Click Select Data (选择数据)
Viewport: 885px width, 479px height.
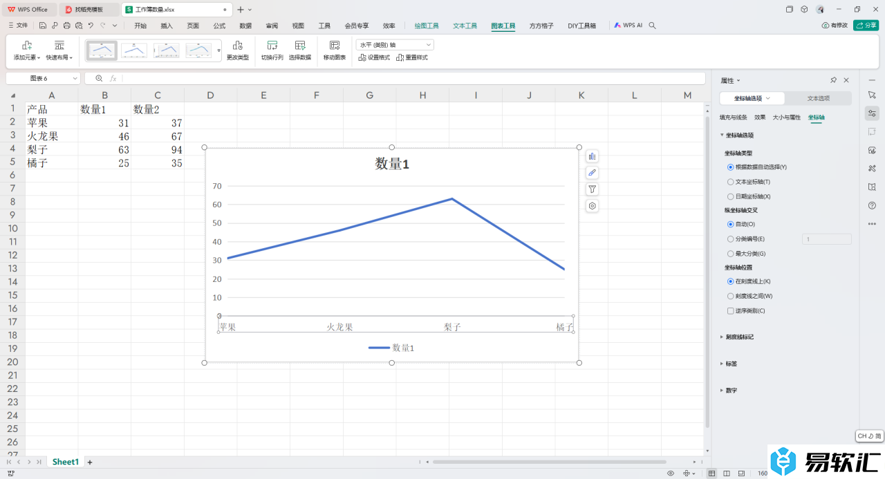[300, 50]
